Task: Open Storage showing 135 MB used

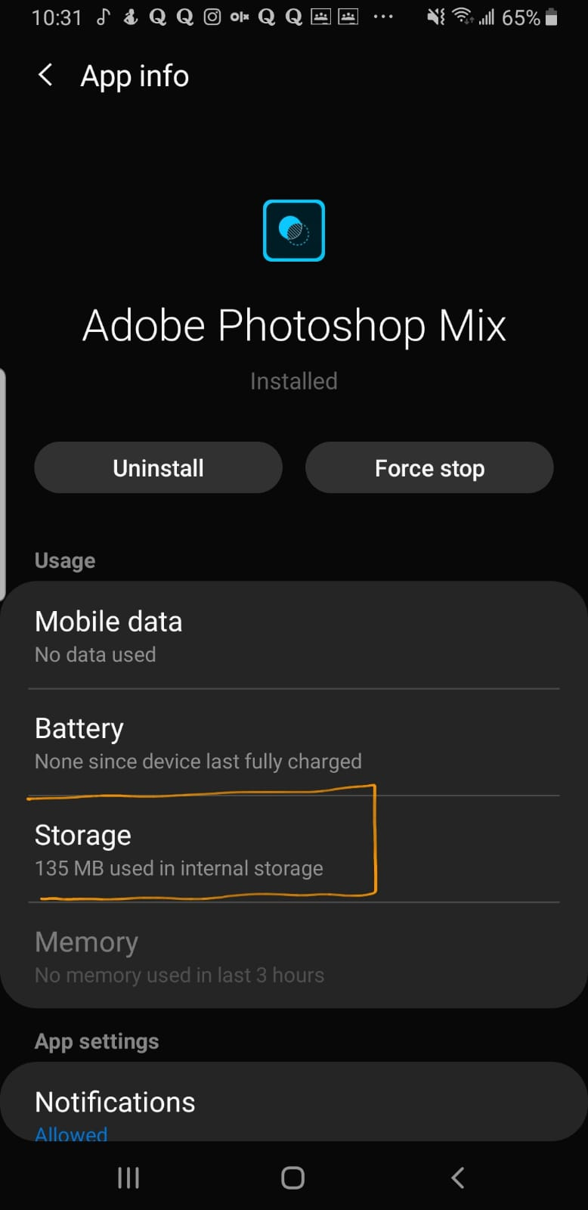Action: [294, 849]
